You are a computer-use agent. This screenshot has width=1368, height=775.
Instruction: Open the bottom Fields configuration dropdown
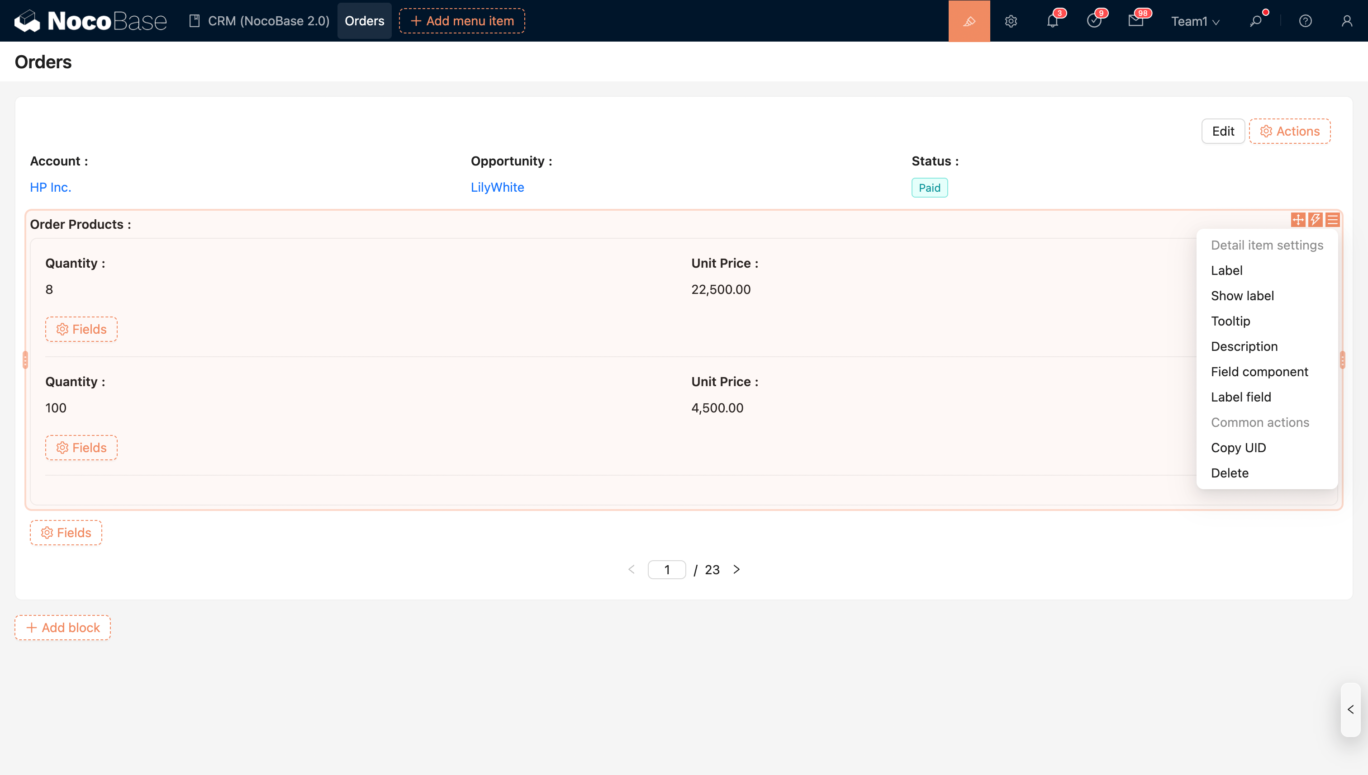[66, 532]
